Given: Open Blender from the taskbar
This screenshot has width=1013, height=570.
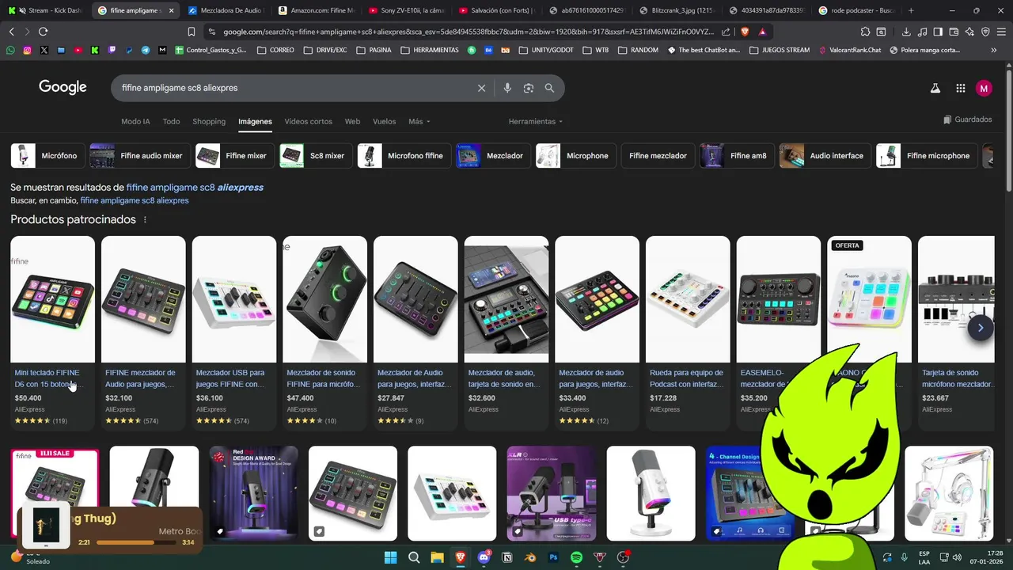Looking at the screenshot, I should tap(530, 557).
